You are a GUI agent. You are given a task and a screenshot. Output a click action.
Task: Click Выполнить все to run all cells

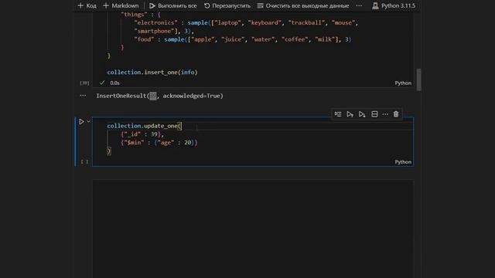[x=173, y=5]
